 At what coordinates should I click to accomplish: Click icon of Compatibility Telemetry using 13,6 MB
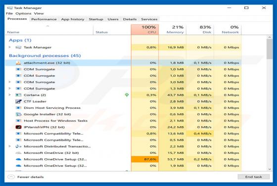(18, 134)
